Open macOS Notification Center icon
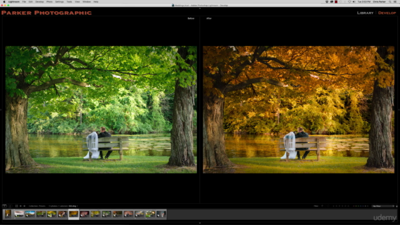Image resolution: width=400 pixels, height=225 pixels. click(395, 1)
